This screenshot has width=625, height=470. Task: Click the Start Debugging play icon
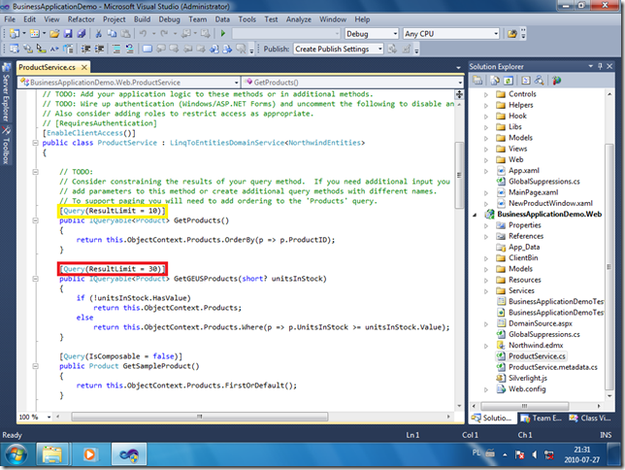tap(223, 34)
